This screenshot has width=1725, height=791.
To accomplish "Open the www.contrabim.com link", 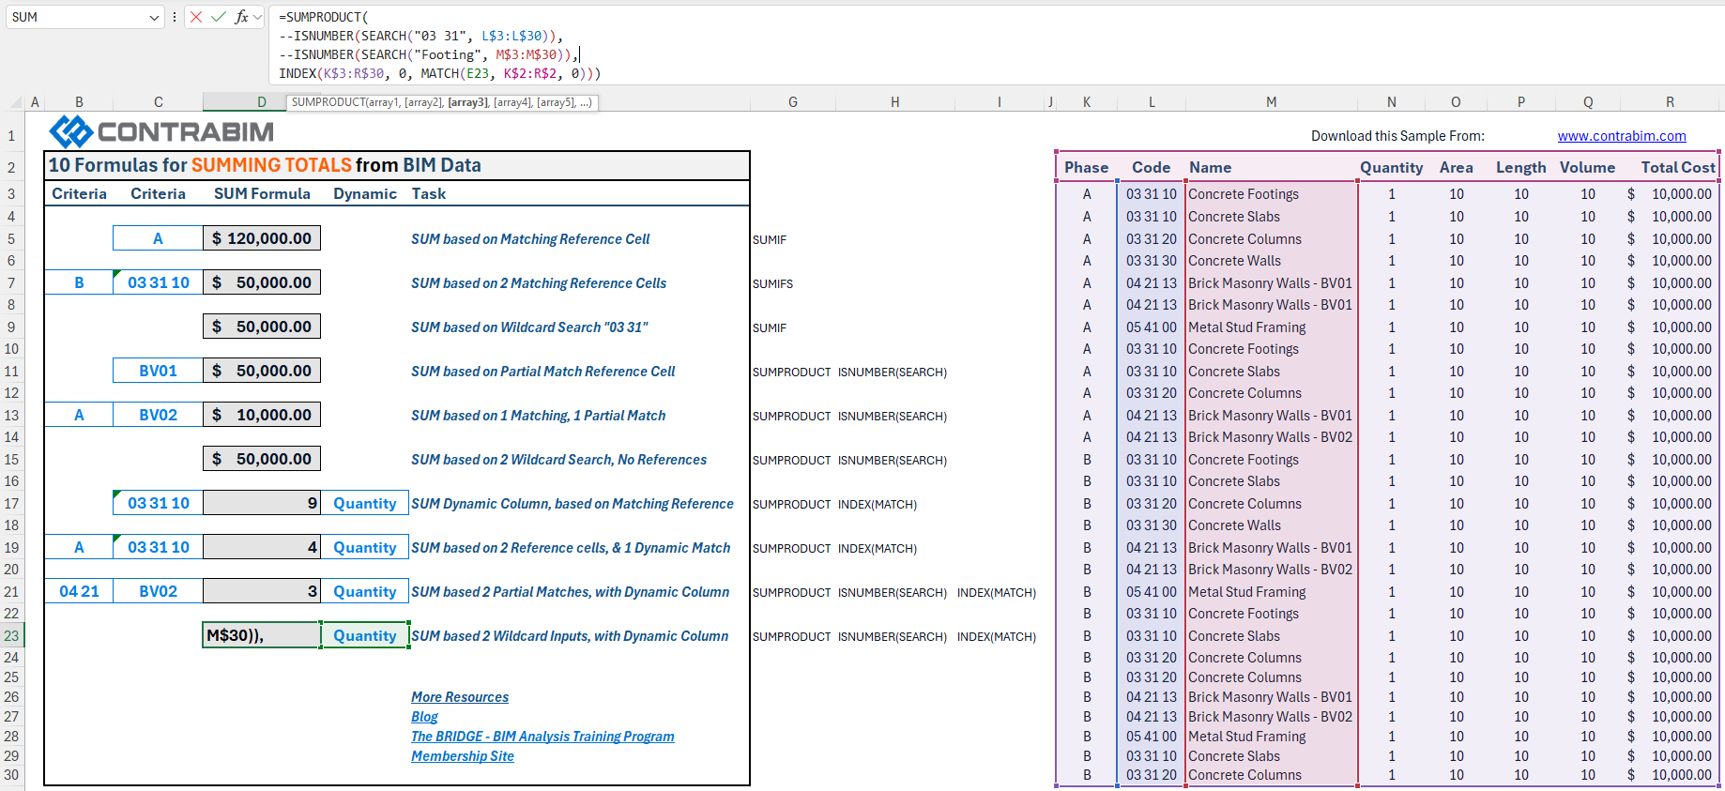I will pos(1621,136).
